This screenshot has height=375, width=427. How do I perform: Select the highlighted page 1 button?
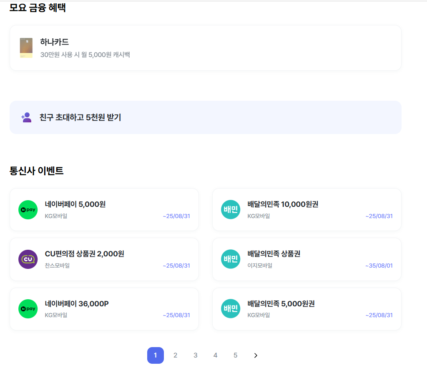(x=155, y=355)
